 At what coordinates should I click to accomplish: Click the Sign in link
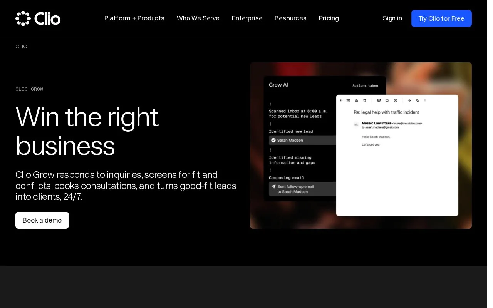[392, 18]
